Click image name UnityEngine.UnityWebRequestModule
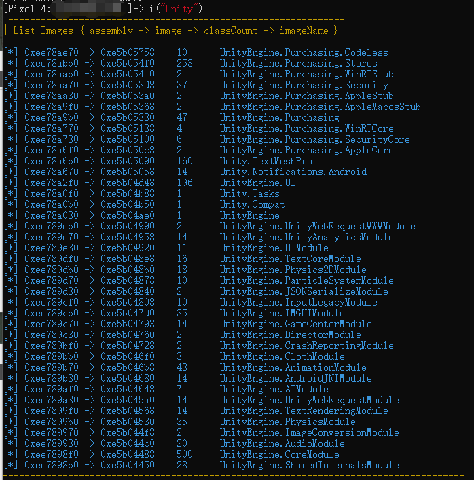The height and width of the screenshot is (480, 474). point(309,400)
